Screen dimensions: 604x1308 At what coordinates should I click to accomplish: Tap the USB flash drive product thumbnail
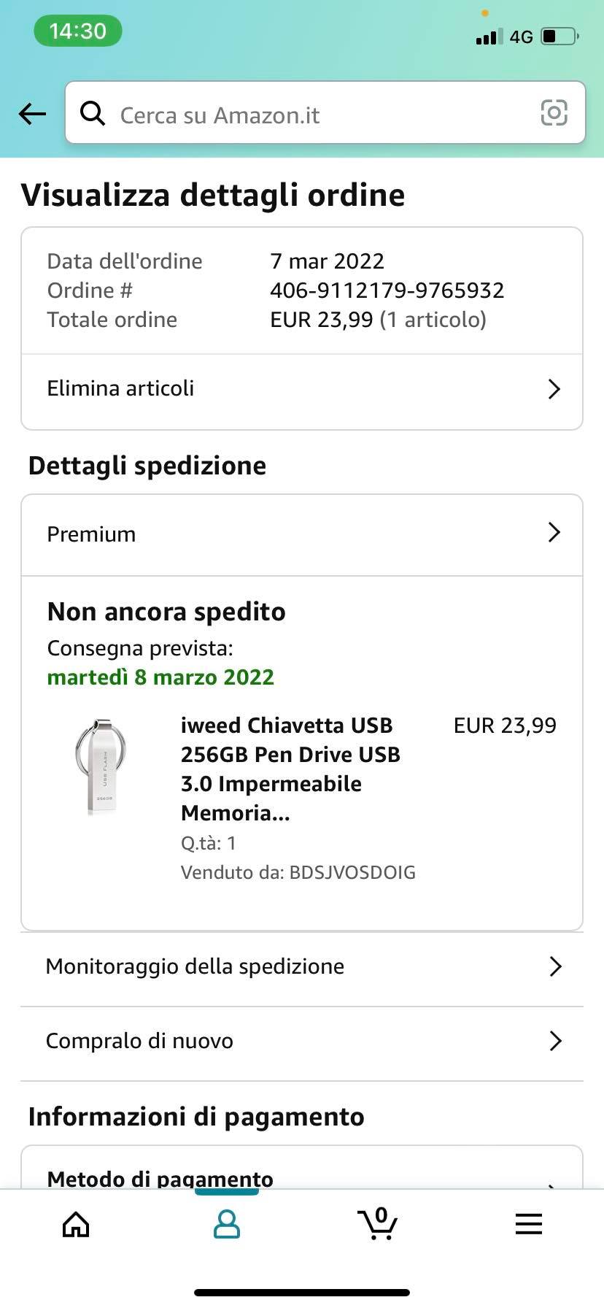(102, 766)
